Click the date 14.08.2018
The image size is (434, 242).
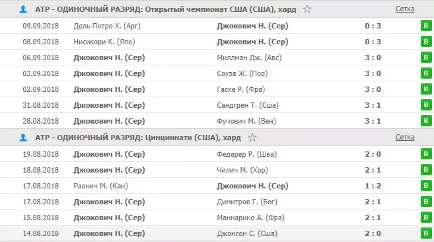[x=41, y=233]
